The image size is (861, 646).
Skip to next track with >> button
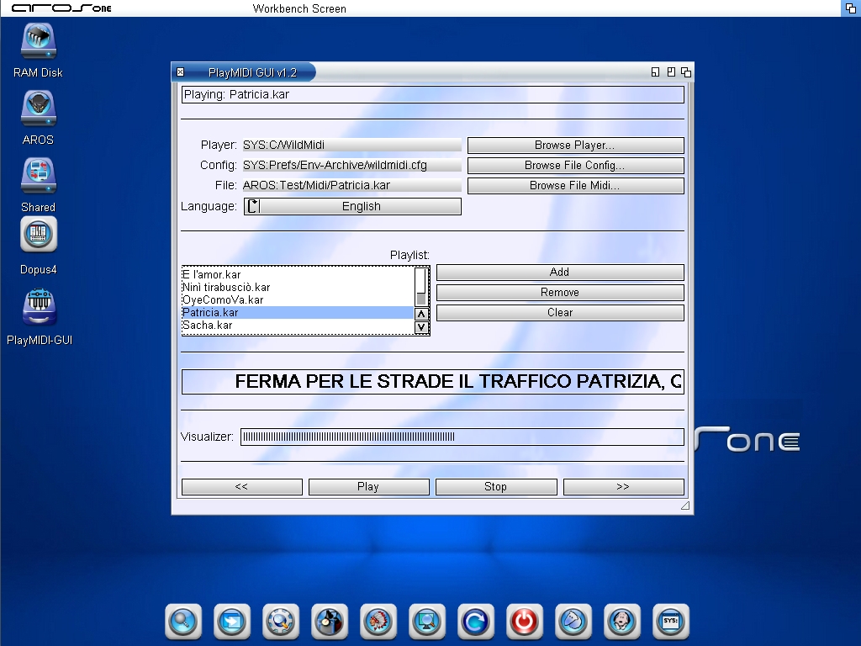[x=623, y=487]
